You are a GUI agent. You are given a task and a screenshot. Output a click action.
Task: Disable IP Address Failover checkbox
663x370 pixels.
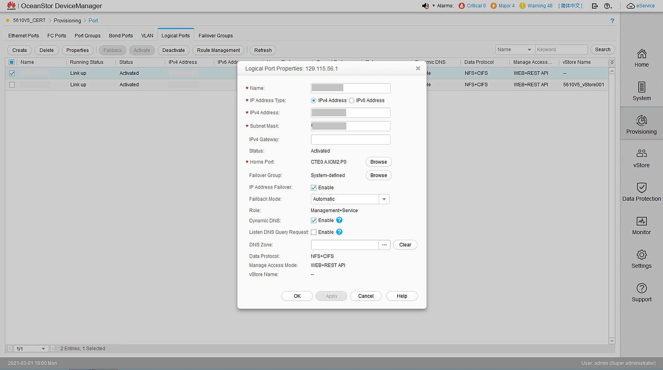(314, 188)
